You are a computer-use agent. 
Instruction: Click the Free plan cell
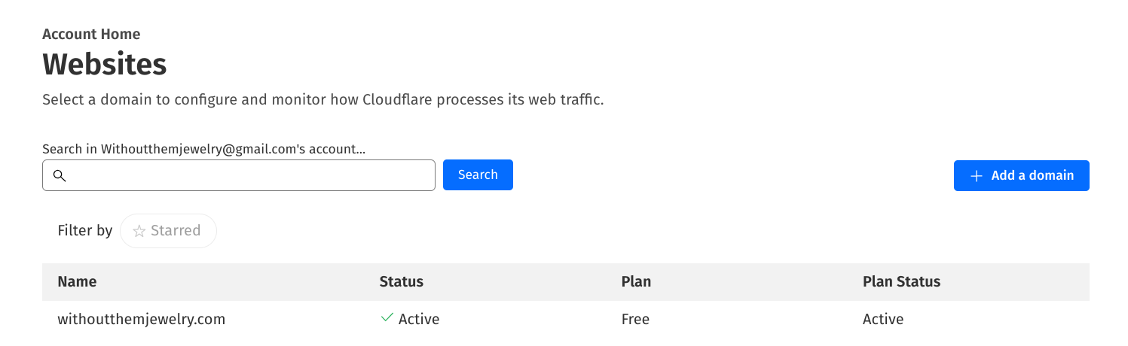click(x=635, y=319)
